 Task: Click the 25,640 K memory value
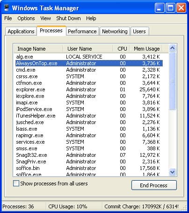pos(150,89)
